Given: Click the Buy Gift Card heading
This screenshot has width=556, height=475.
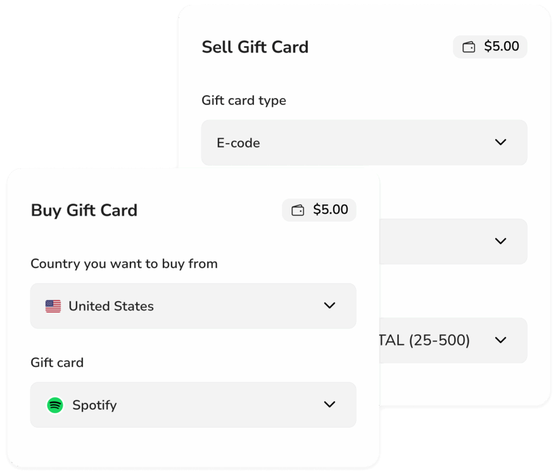Looking at the screenshot, I should click(x=84, y=210).
